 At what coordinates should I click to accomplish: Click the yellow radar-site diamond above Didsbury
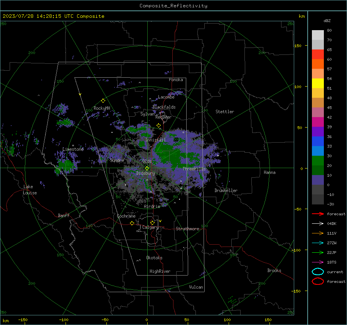pos(147,168)
